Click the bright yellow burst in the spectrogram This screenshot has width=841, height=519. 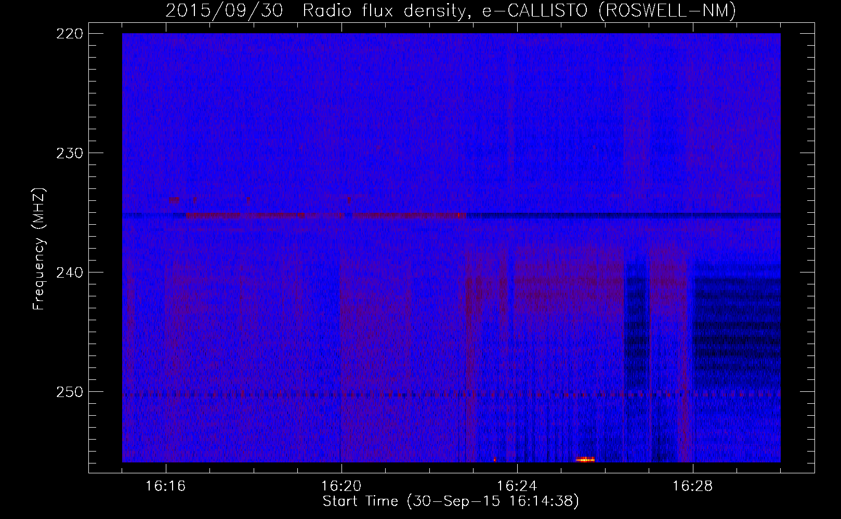pos(585,459)
